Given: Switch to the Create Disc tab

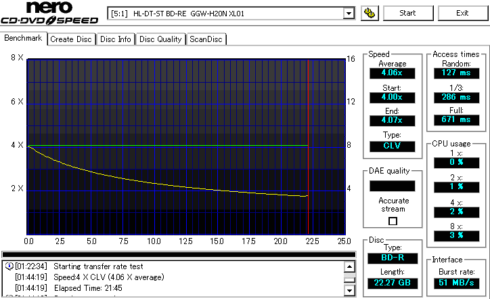Looking at the screenshot, I should (x=71, y=39).
